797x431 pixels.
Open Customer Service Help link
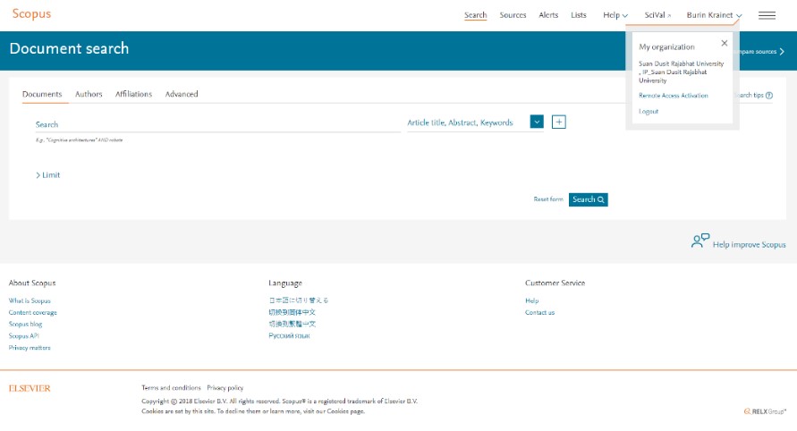click(x=531, y=300)
